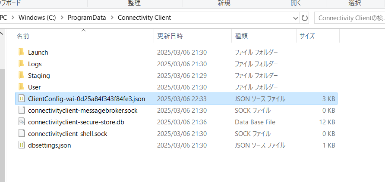
Task: Click the 3 KB size cell
Action: pyautogui.click(x=329, y=99)
